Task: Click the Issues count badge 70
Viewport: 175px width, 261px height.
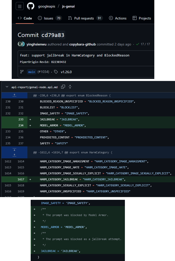Action: tap(59, 18)
